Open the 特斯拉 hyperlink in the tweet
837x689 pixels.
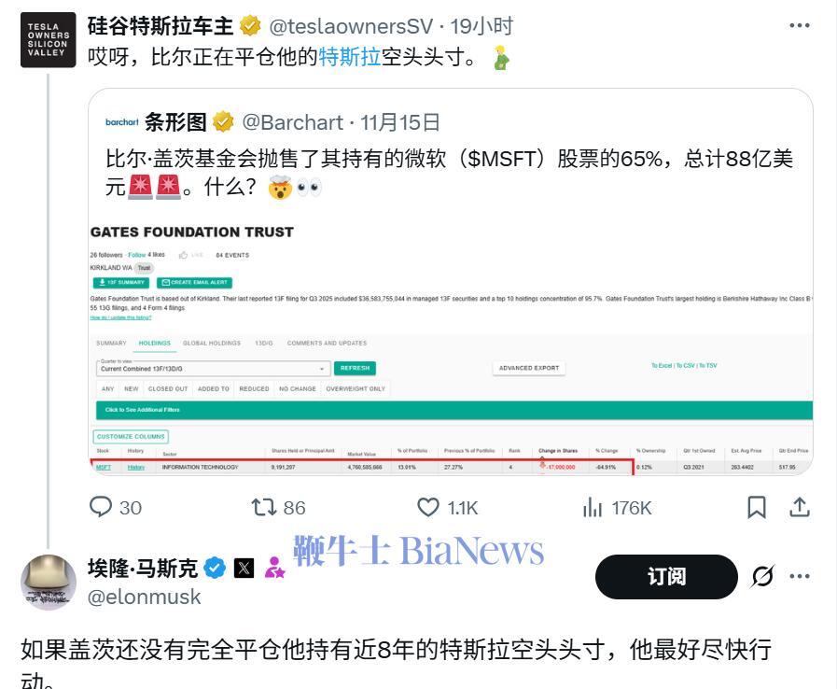click(349, 57)
